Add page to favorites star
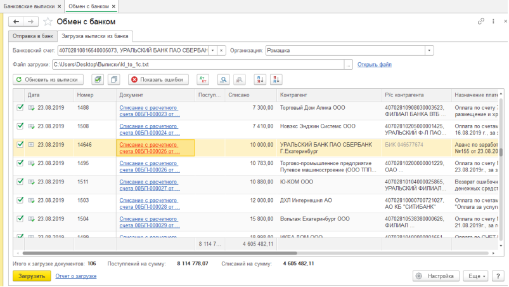Viewport: 509px width, 287px height. [48, 22]
